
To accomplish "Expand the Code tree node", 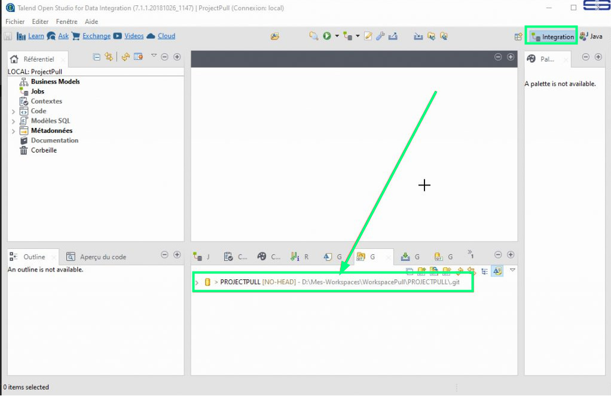I will tap(13, 111).
